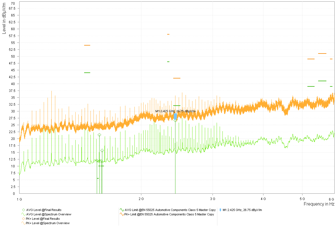Click the 'M1:2.425 GHz, 26.75 dBµV/m' legend text
Image resolution: width=336 pixels, height=228 pixels.
(x=242, y=210)
